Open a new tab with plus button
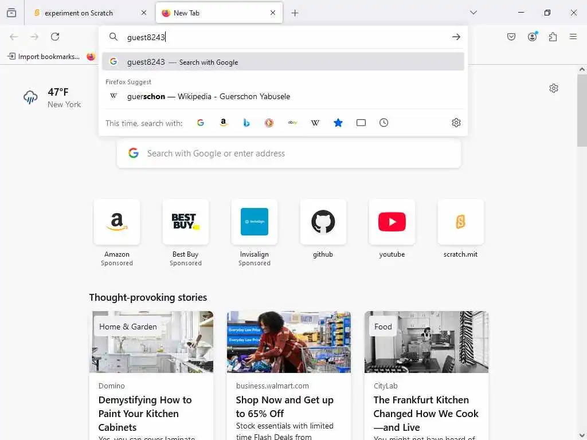 click(295, 13)
